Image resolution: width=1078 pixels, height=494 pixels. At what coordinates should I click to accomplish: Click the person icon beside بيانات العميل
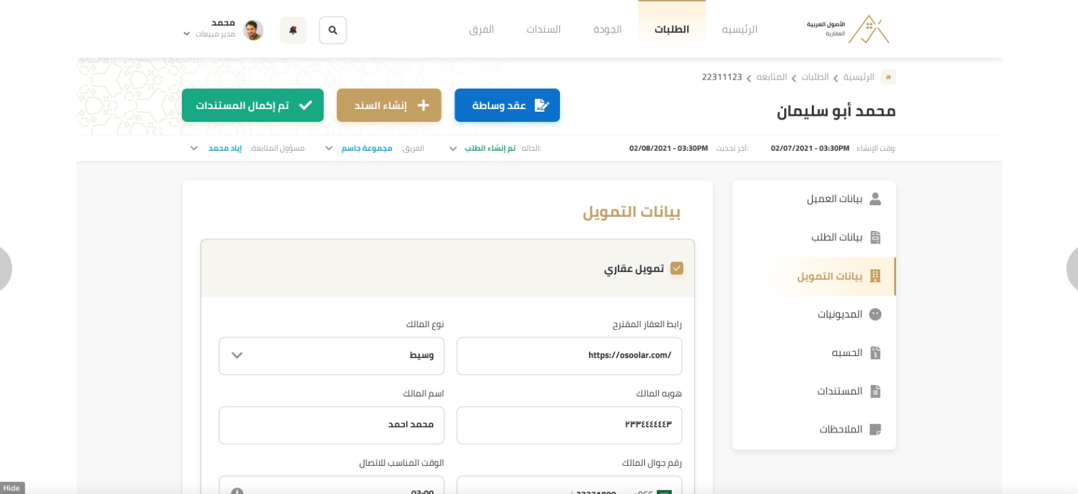875,199
